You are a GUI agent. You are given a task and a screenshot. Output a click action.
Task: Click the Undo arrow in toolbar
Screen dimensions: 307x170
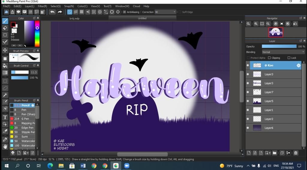(52, 12)
